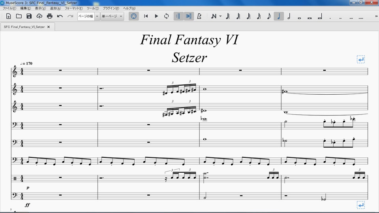Open a score file from folder
379x213 pixels.
pos(19,16)
